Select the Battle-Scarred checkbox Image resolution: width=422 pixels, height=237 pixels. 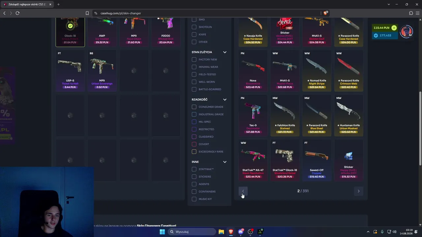pos(194,89)
